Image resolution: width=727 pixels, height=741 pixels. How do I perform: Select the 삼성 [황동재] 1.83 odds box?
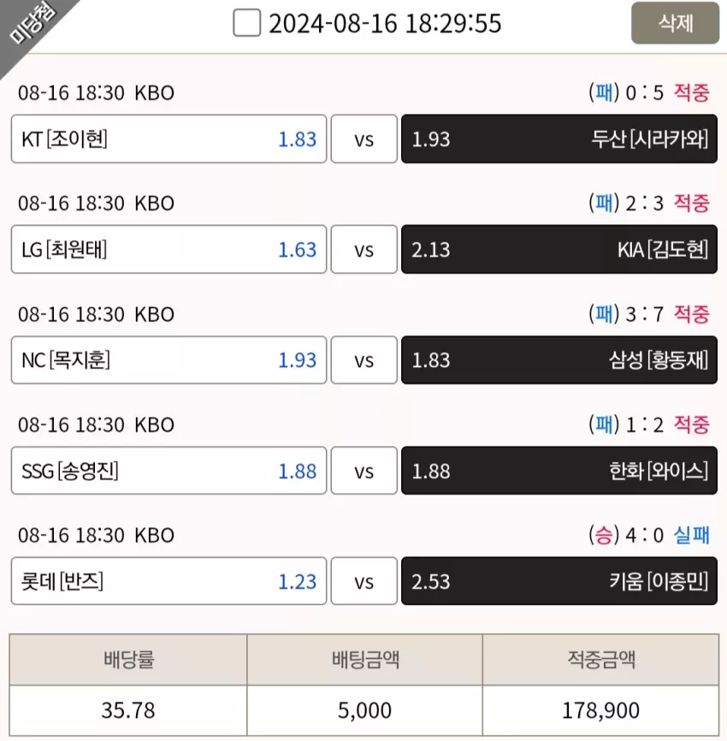[559, 360]
